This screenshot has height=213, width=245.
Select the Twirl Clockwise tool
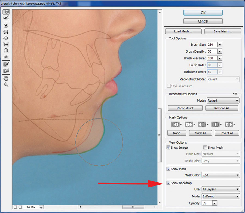(x=6, y=26)
